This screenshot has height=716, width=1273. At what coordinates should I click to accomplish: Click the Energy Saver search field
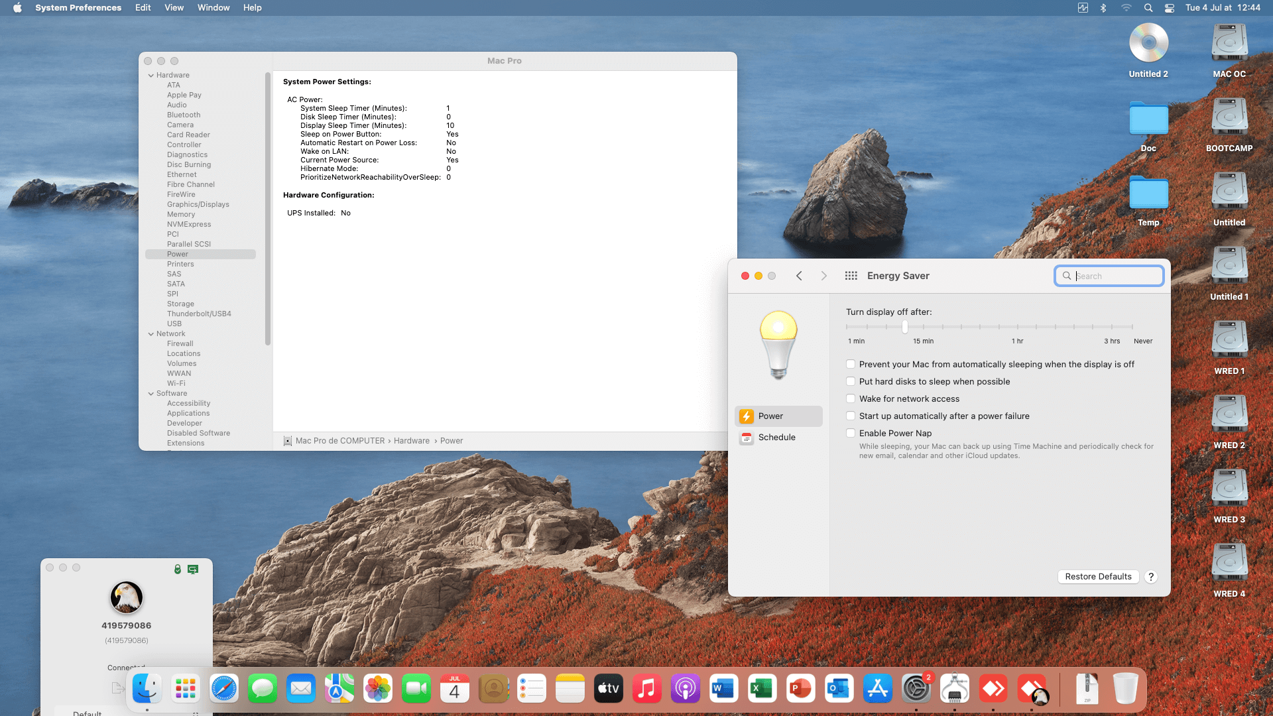coord(1109,276)
